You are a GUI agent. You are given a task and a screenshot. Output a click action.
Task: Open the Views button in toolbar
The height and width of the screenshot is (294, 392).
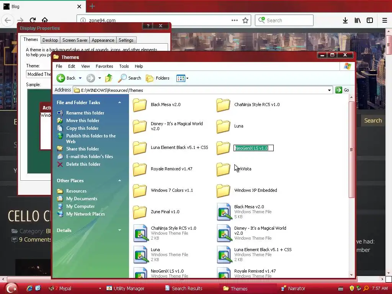(x=181, y=78)
